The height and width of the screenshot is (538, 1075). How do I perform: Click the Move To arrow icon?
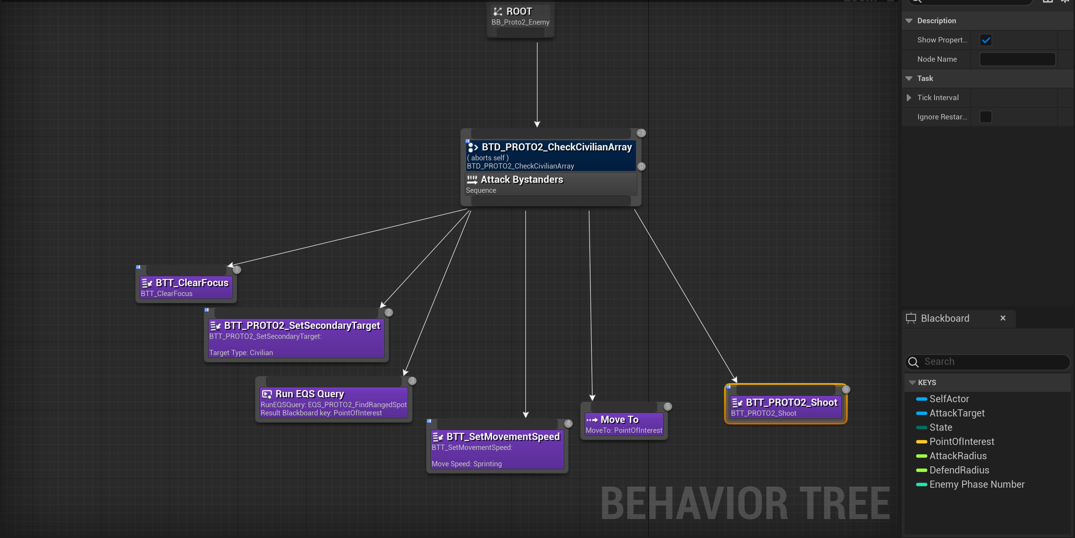(x=592, y=420)
